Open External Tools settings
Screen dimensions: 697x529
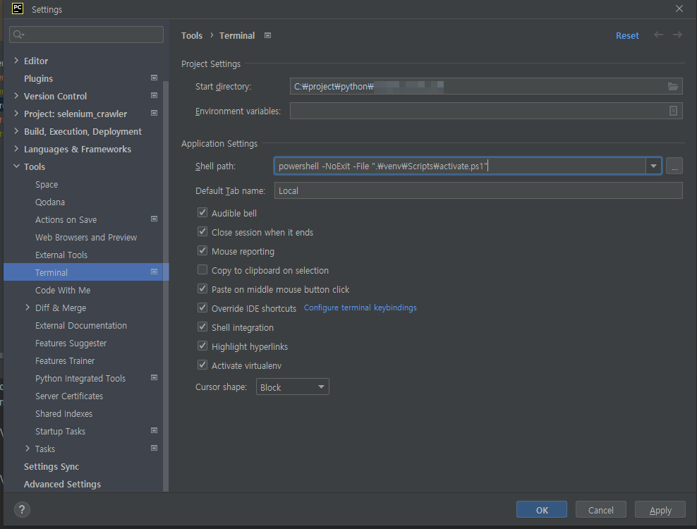[61, 255]
